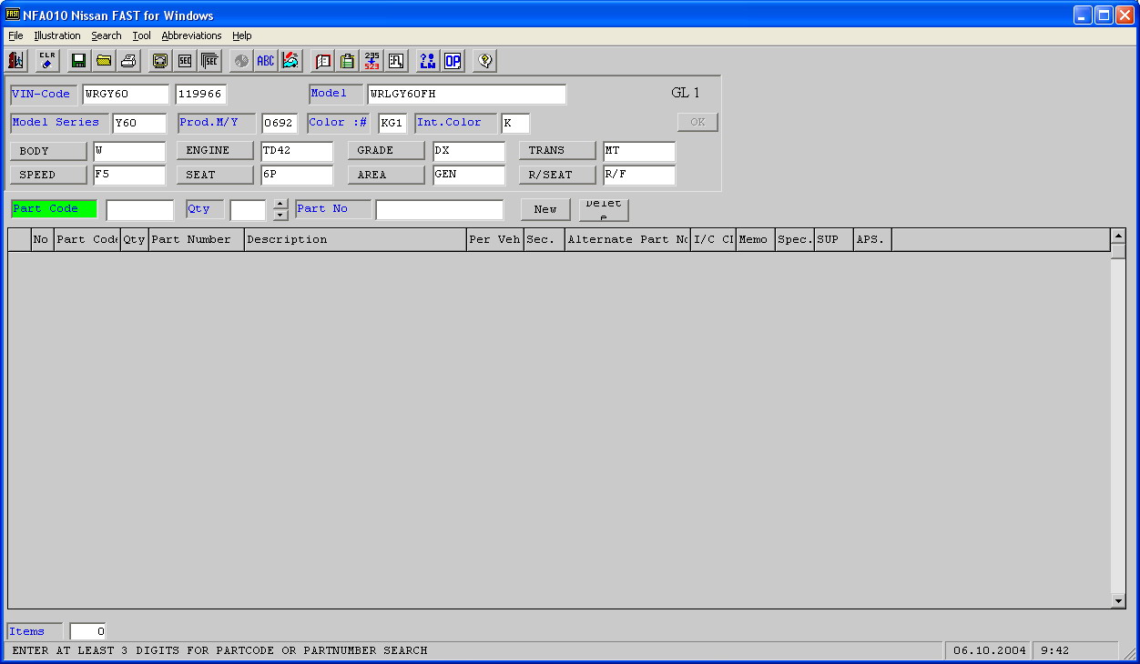Click the TRANS button
This screenshot has width=1140, height=664.
click(x=557, y=151)
